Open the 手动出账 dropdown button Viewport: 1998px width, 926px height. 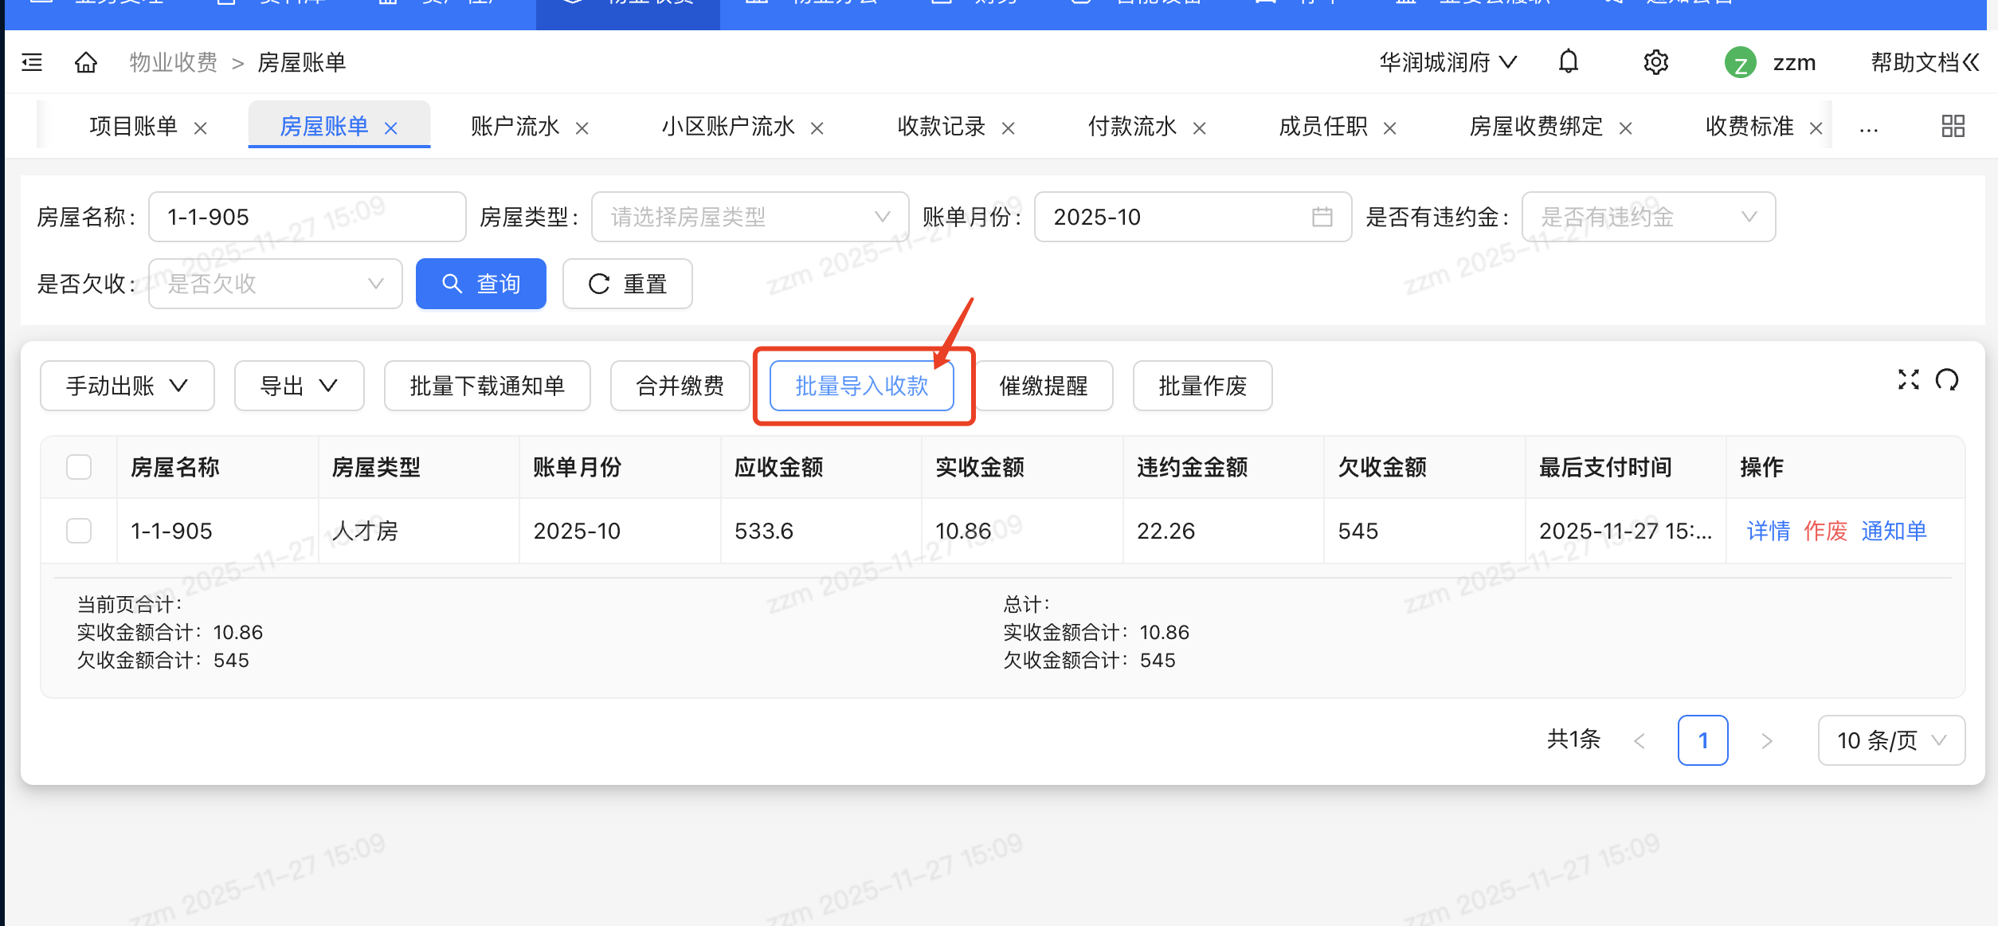pos(127,386)
